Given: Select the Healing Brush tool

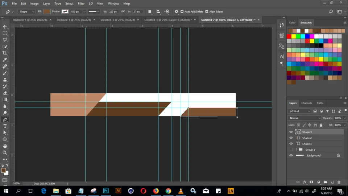Looking at the screenshot, I should 5,66.
